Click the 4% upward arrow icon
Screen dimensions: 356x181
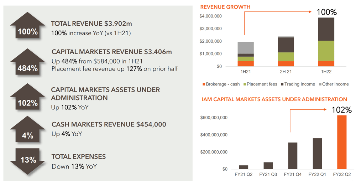(27, 130)
